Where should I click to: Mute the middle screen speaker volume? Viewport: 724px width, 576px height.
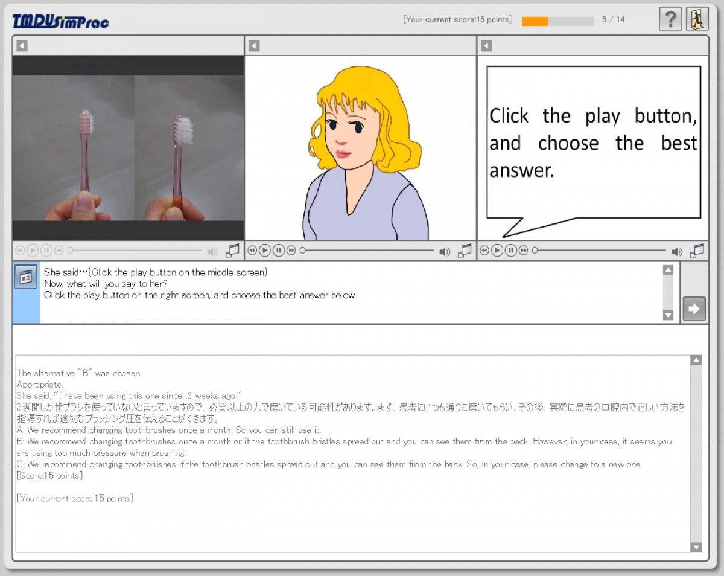[x=445, y=251]
